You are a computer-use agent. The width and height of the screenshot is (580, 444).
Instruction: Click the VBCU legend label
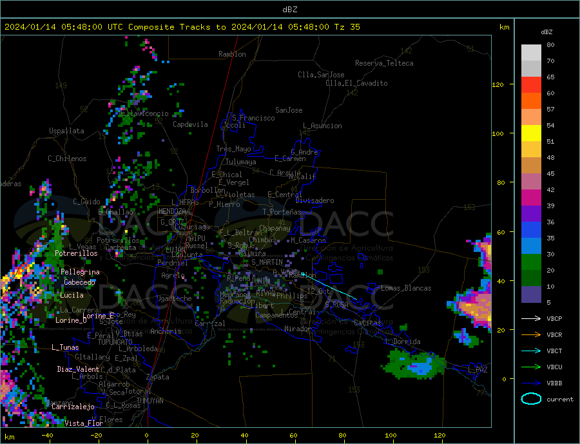click(x=554, y=367)
